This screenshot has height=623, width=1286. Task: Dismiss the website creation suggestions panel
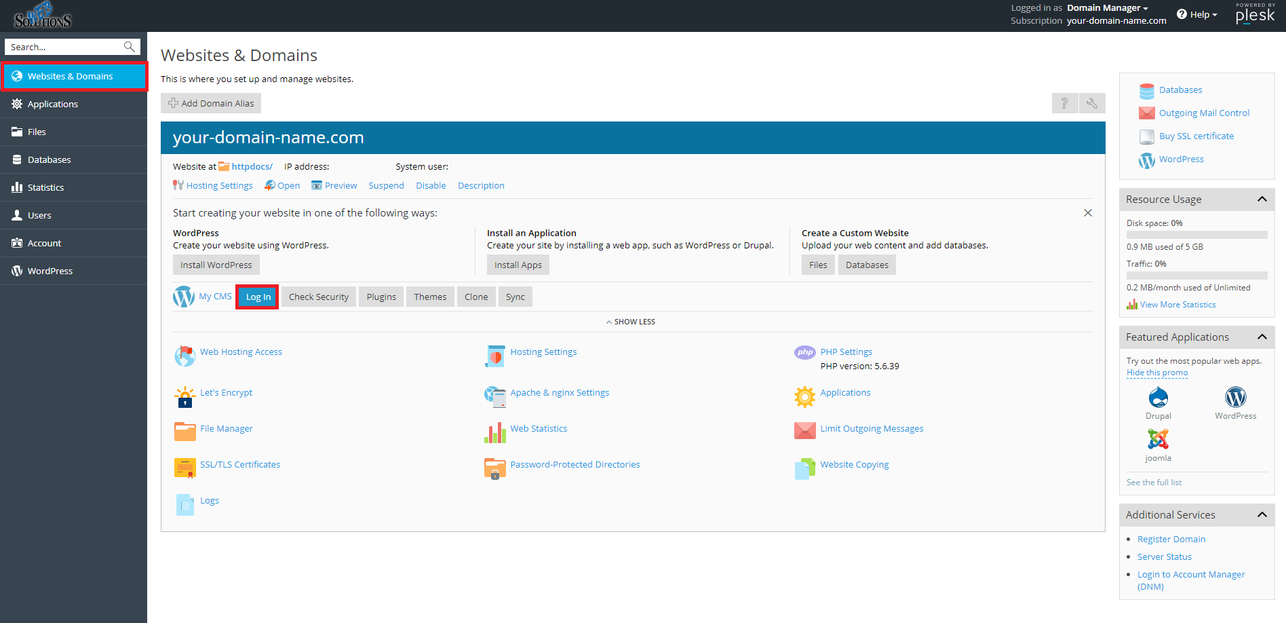[1088, 213]
